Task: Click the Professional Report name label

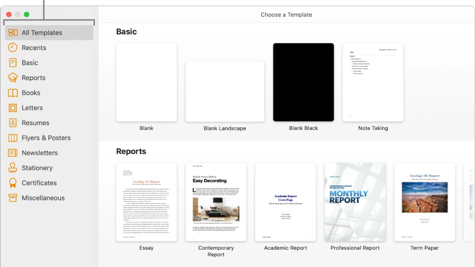Action: tap(355, 248)
